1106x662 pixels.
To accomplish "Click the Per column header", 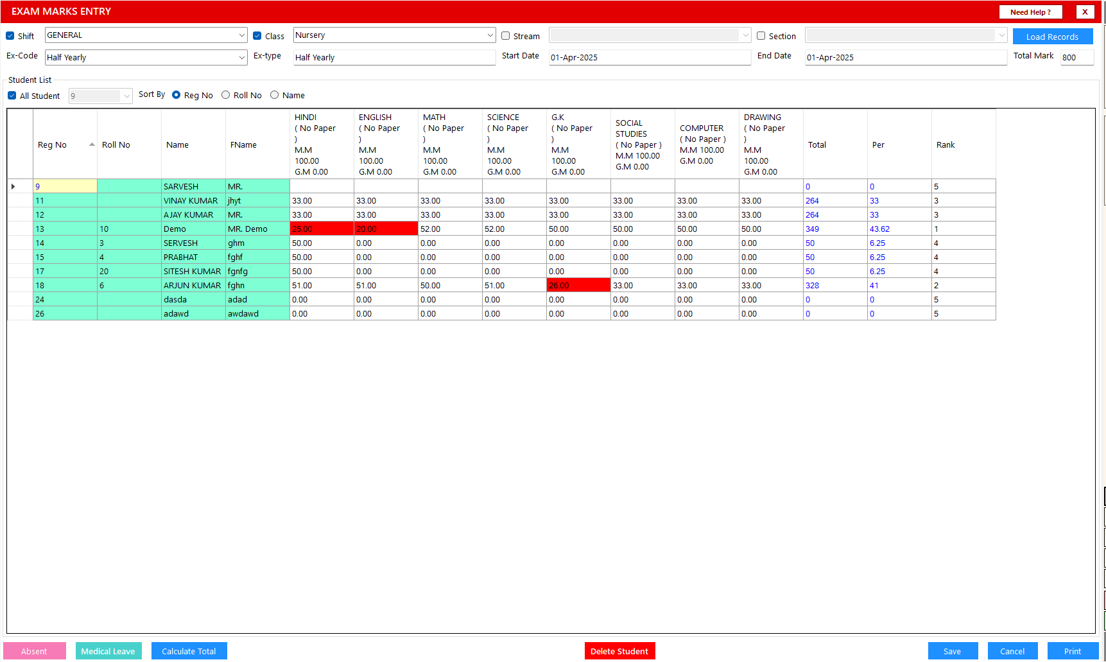I will pos(899,144).
